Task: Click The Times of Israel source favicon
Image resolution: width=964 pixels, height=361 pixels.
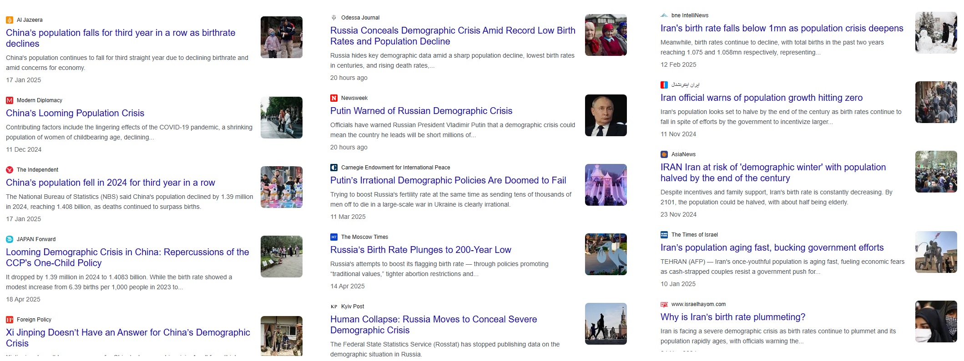Action: [664, 235]
